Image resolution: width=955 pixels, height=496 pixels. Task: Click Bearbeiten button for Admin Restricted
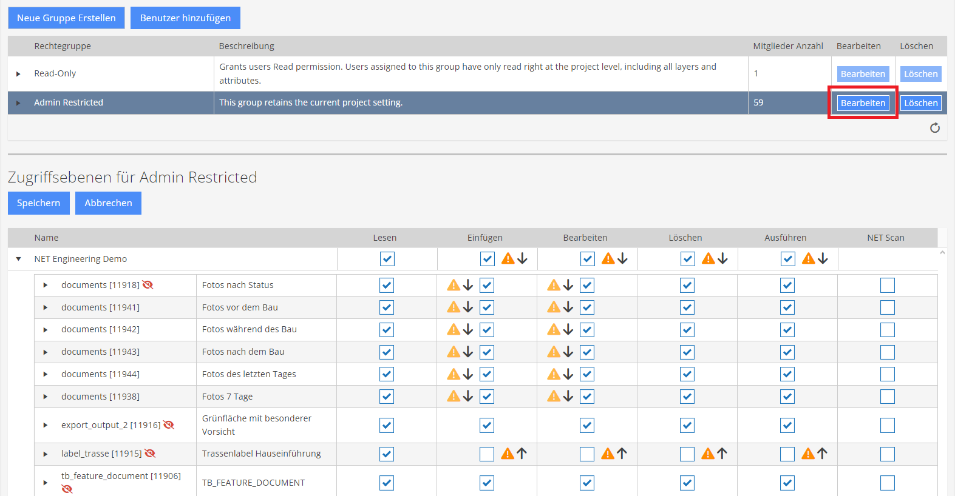coord(863,103)
